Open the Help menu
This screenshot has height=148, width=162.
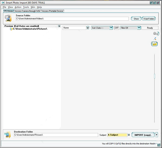[39, 7]
